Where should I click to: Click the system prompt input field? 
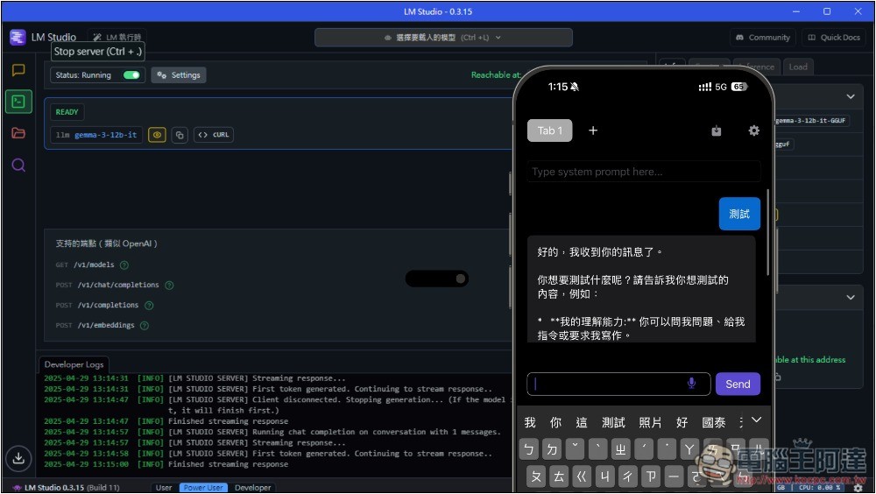click(644, 172)
